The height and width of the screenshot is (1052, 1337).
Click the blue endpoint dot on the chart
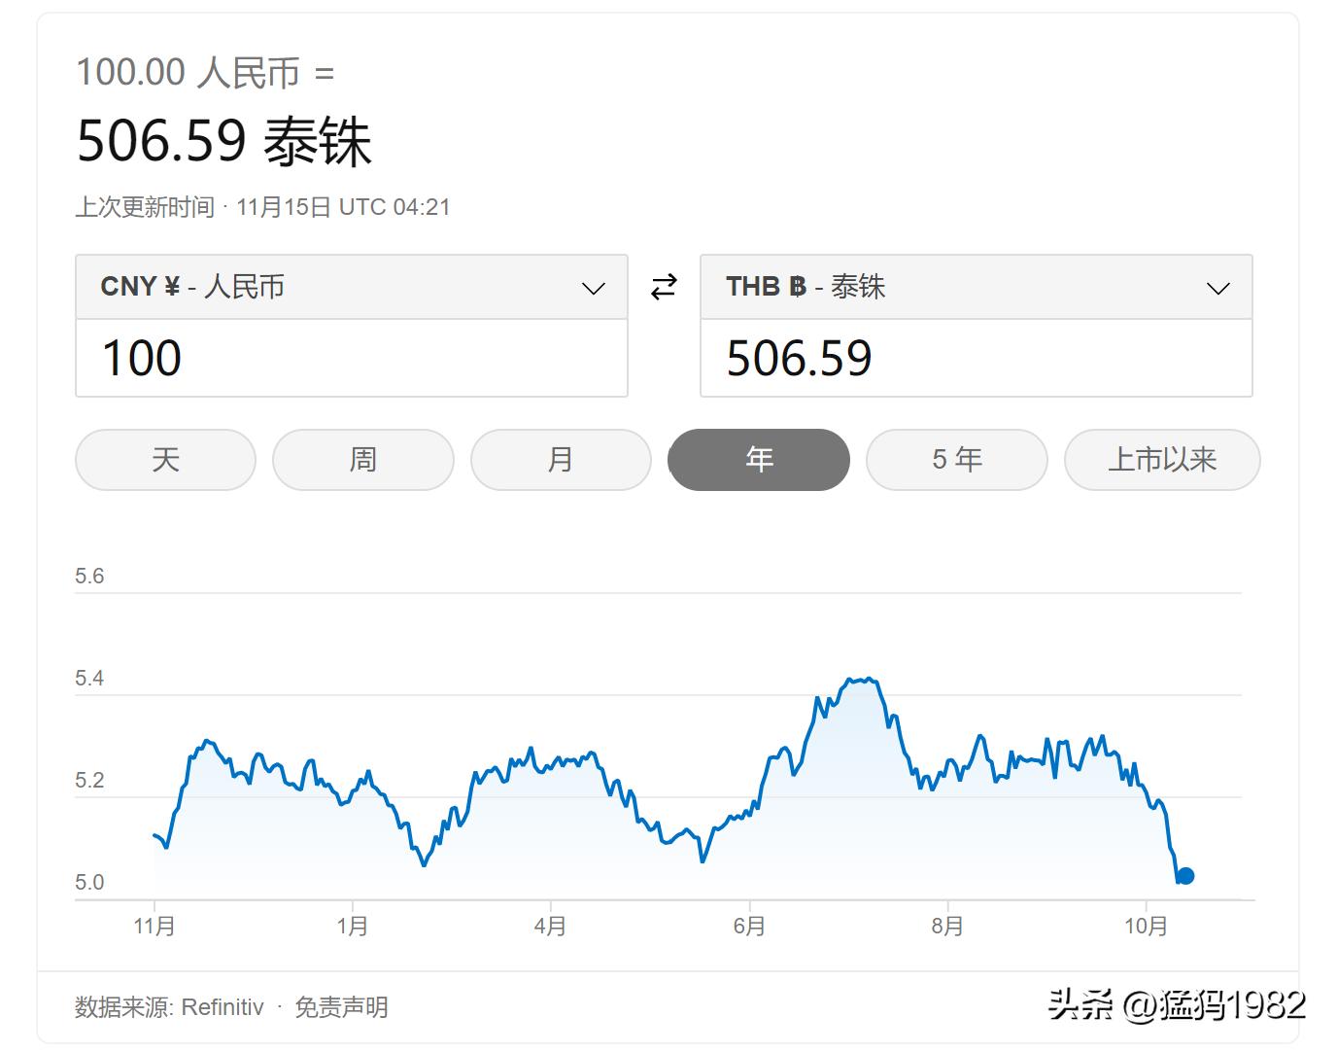1185,876
